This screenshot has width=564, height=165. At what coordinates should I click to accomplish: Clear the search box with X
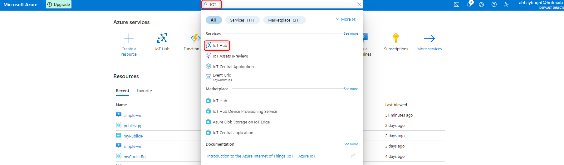pos(359,4)
